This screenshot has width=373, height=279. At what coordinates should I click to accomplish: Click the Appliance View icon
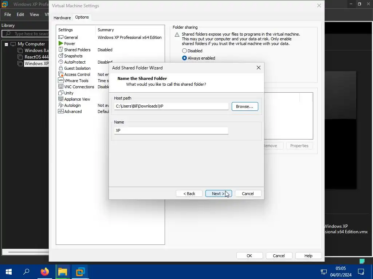click(x=61, y=99)
